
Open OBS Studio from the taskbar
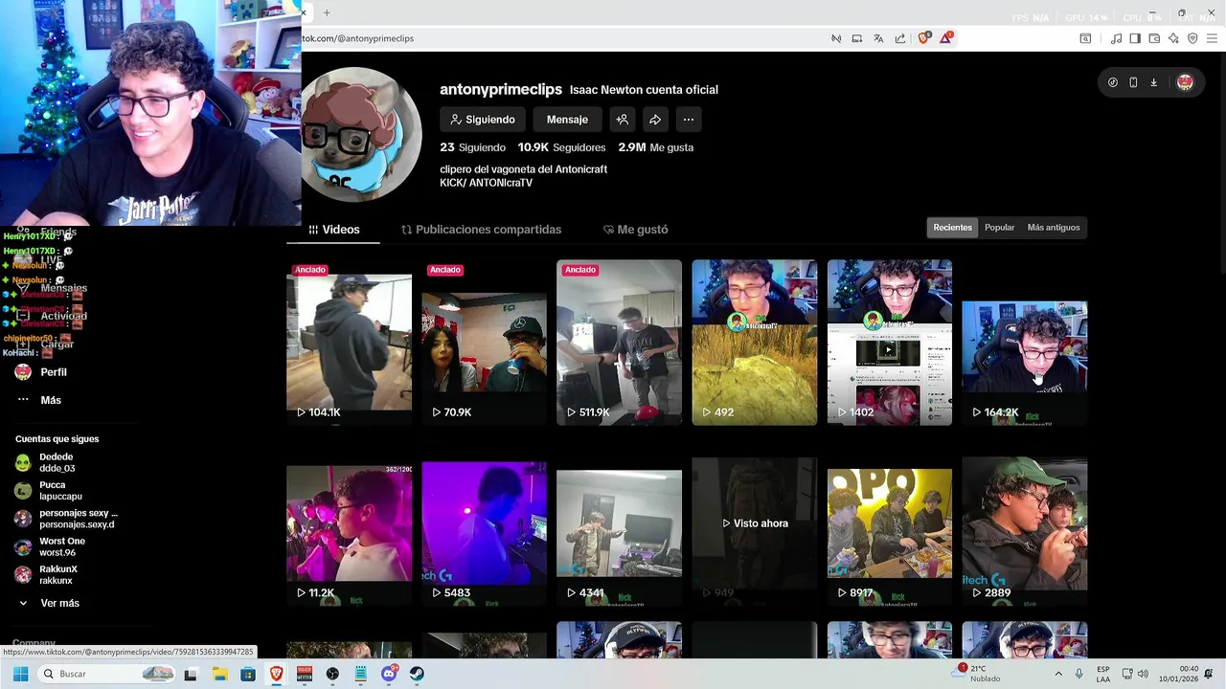(332, 674)
